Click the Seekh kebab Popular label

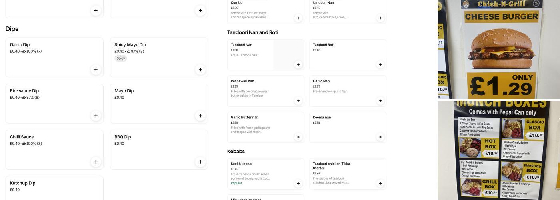(236, 183)
